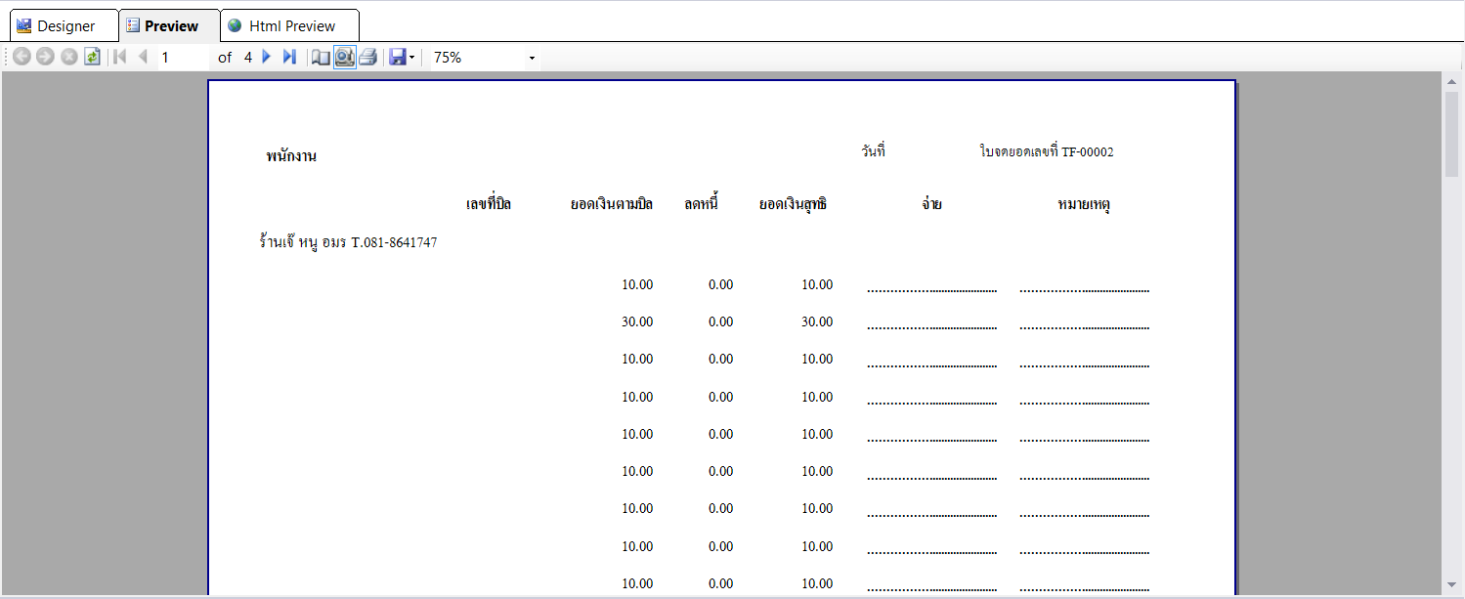Click the Print report icon
Screen dimensions: 1465x599
coord(367,57)
